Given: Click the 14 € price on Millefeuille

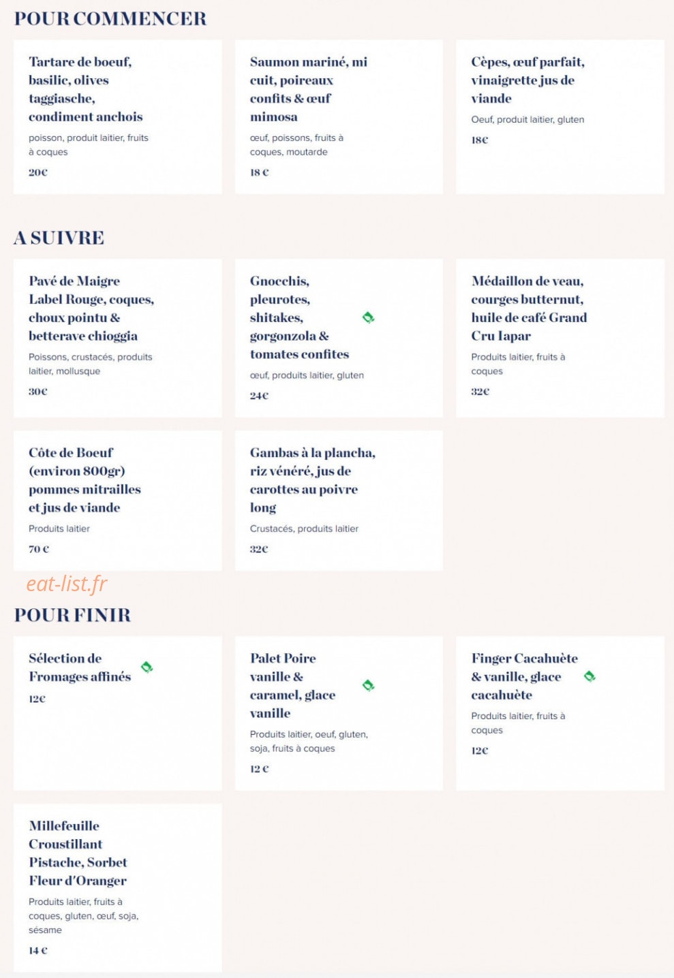Looking at the screenshot, I should [x=38, y=951].
